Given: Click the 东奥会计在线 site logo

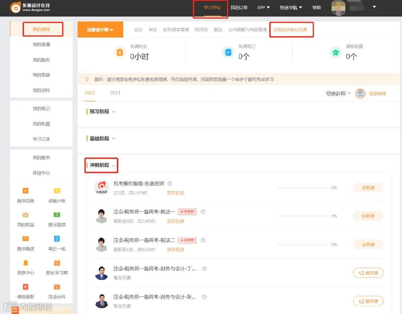Looking at the screenshot, I should [30, 7].
